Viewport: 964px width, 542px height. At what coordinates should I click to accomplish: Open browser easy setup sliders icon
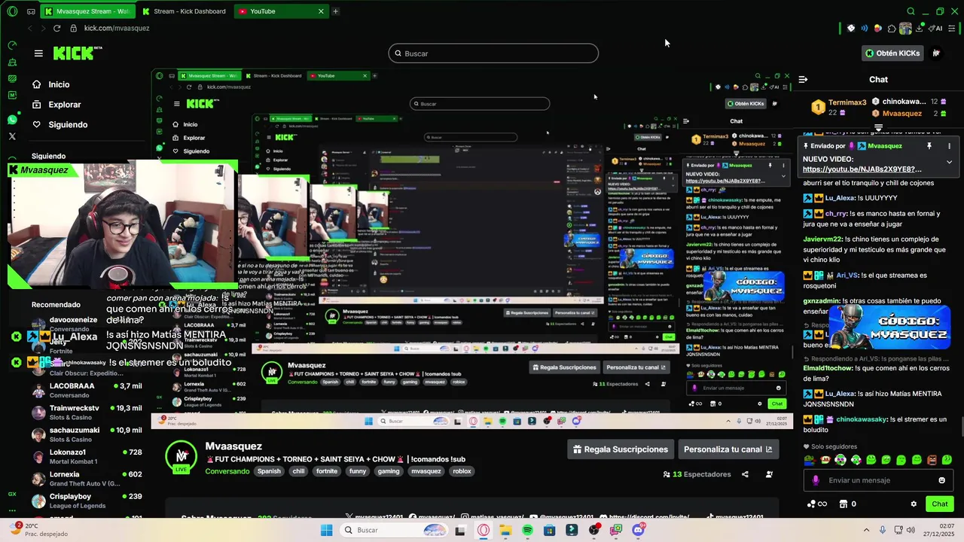(952, 28)
